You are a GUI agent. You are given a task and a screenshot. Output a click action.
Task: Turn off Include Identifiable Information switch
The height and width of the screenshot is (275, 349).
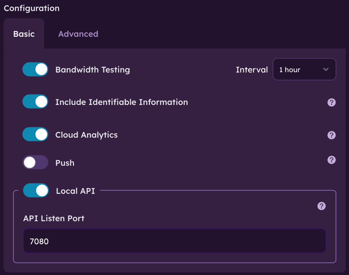(35, 102)
